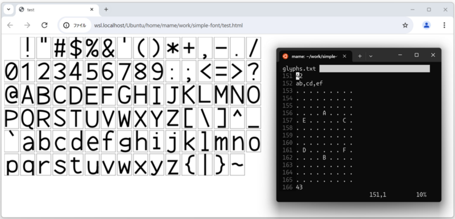Click letter D on terminal line 161
The height and width of the screenshot is (219, 455).
pyautogui.click(x=304, y=150)
